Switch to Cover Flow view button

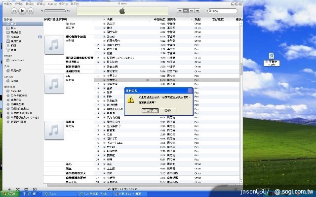tap(198, 10)
